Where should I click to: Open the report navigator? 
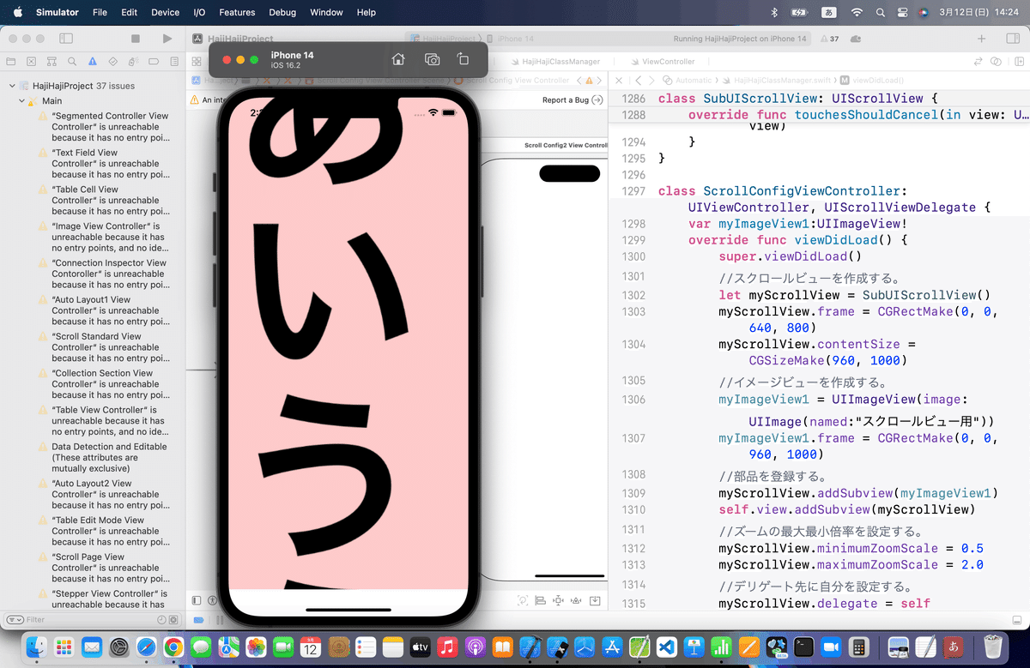click(173, 62)
